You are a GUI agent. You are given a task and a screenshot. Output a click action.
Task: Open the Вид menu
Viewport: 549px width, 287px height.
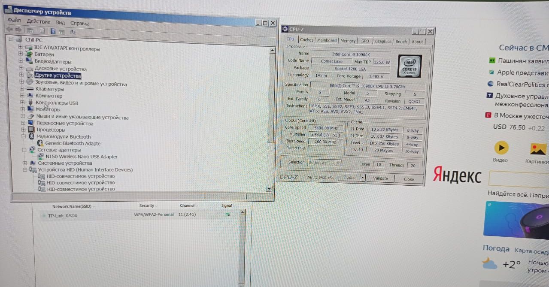pyautogui.click(x=60, y=22)
